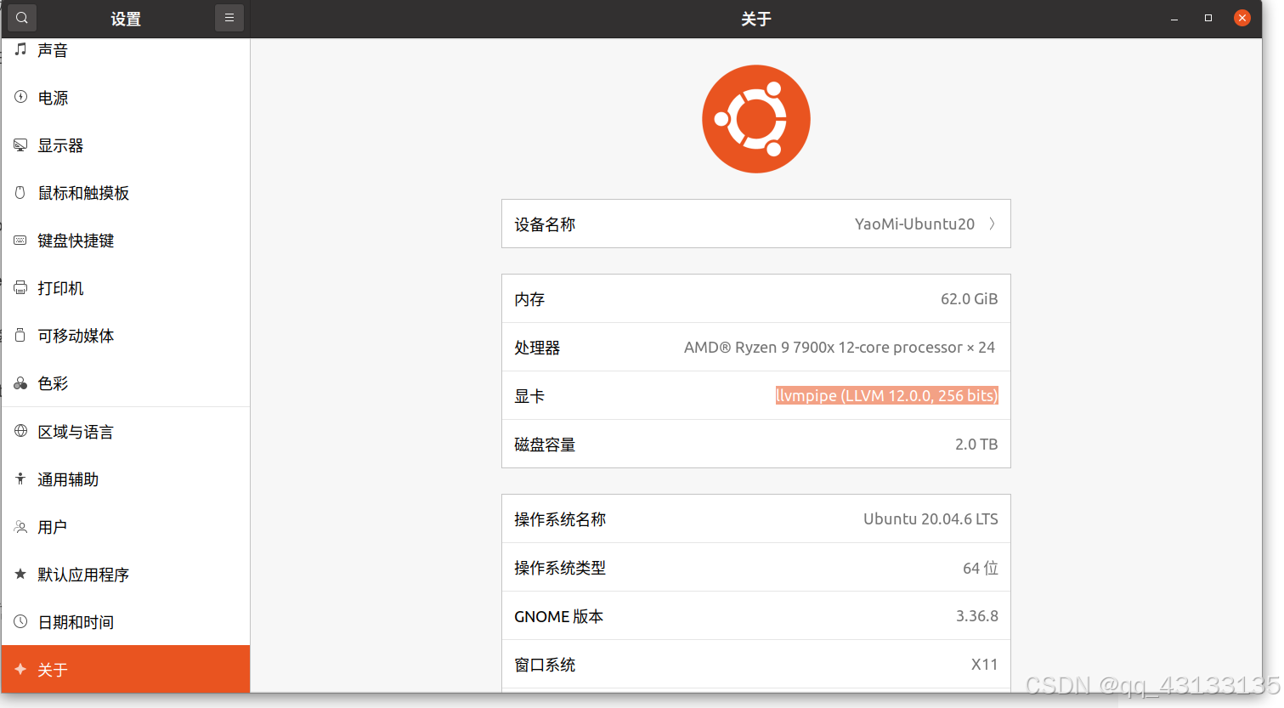
Task: Click the 显卡 row label
Action: tap(529, 396)
